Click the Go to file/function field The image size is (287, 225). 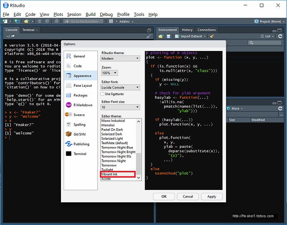83,22
